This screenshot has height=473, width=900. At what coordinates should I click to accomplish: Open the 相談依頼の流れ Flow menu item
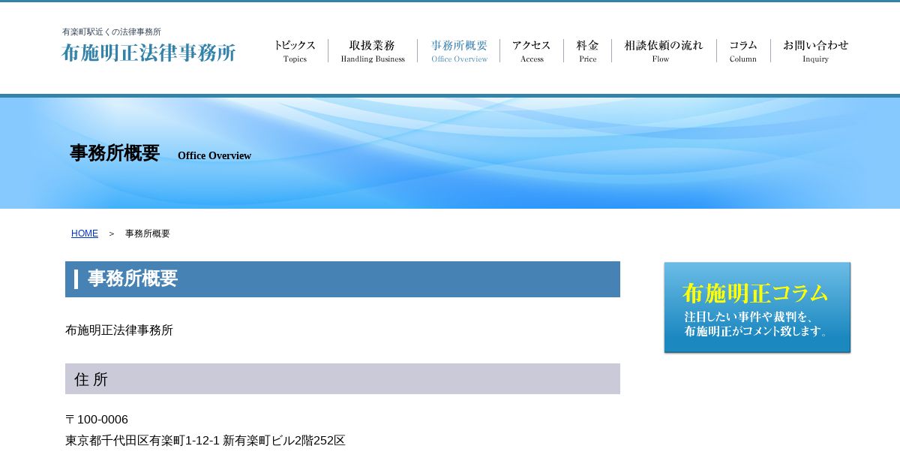(664, 50)
